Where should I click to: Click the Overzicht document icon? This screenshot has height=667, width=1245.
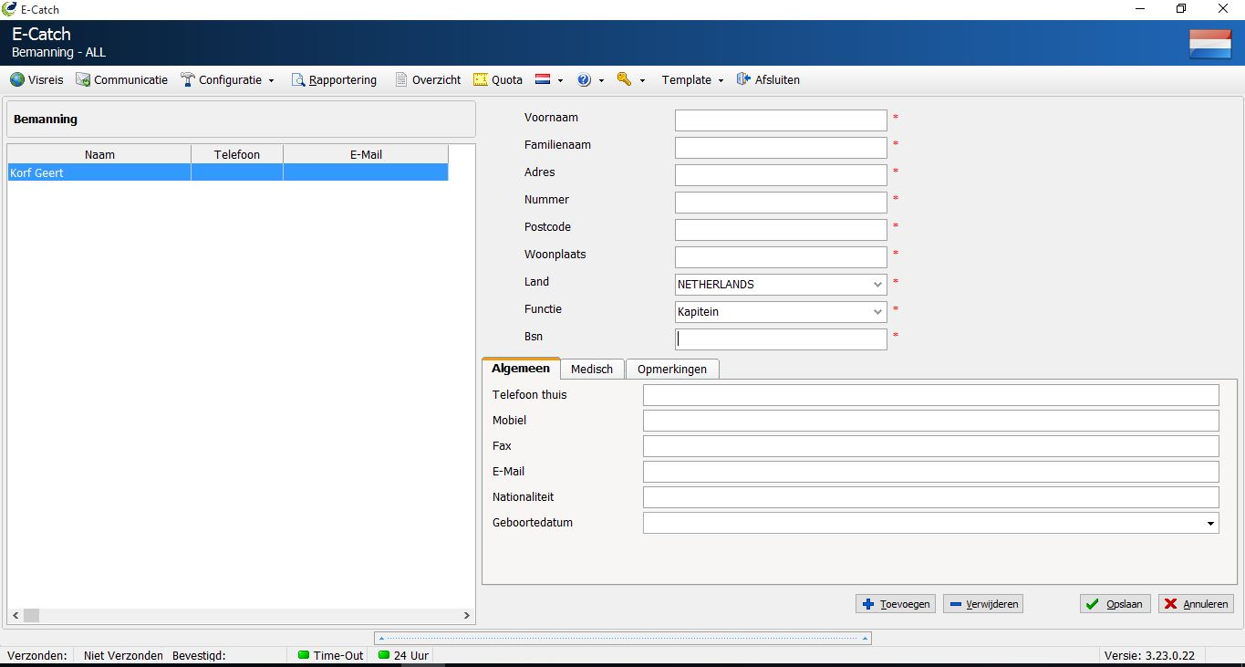coord(401,80)
